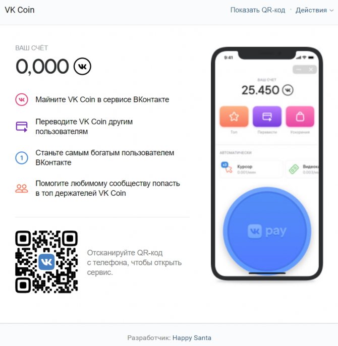Click the pink VK mining icon

[x=22, y=100]
